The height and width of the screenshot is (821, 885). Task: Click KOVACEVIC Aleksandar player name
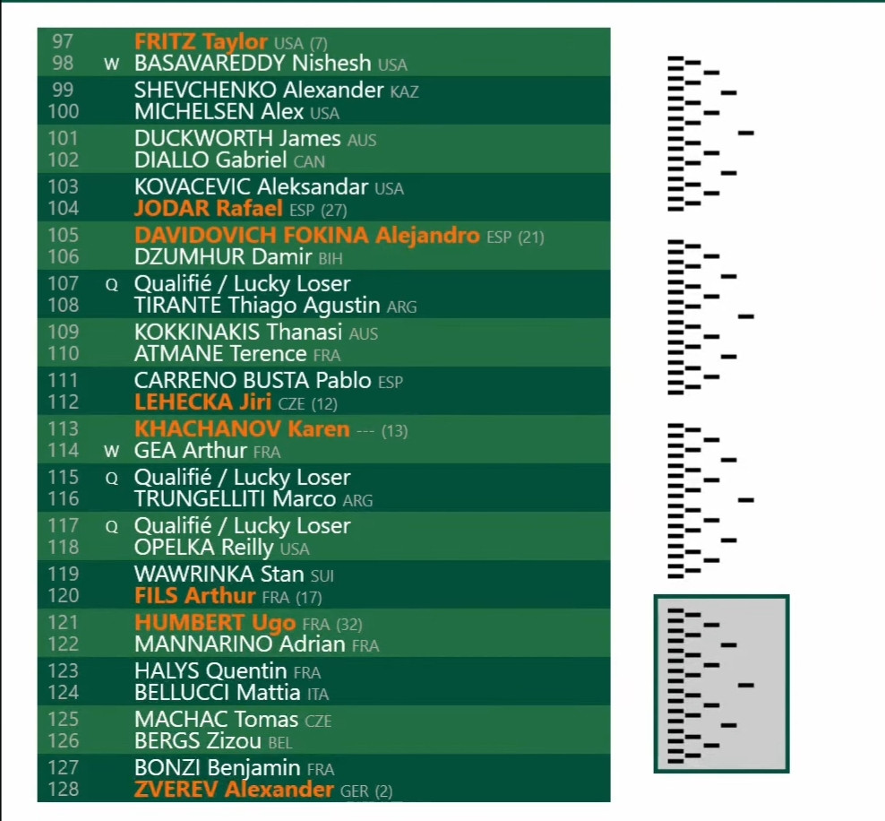point(251,187)
